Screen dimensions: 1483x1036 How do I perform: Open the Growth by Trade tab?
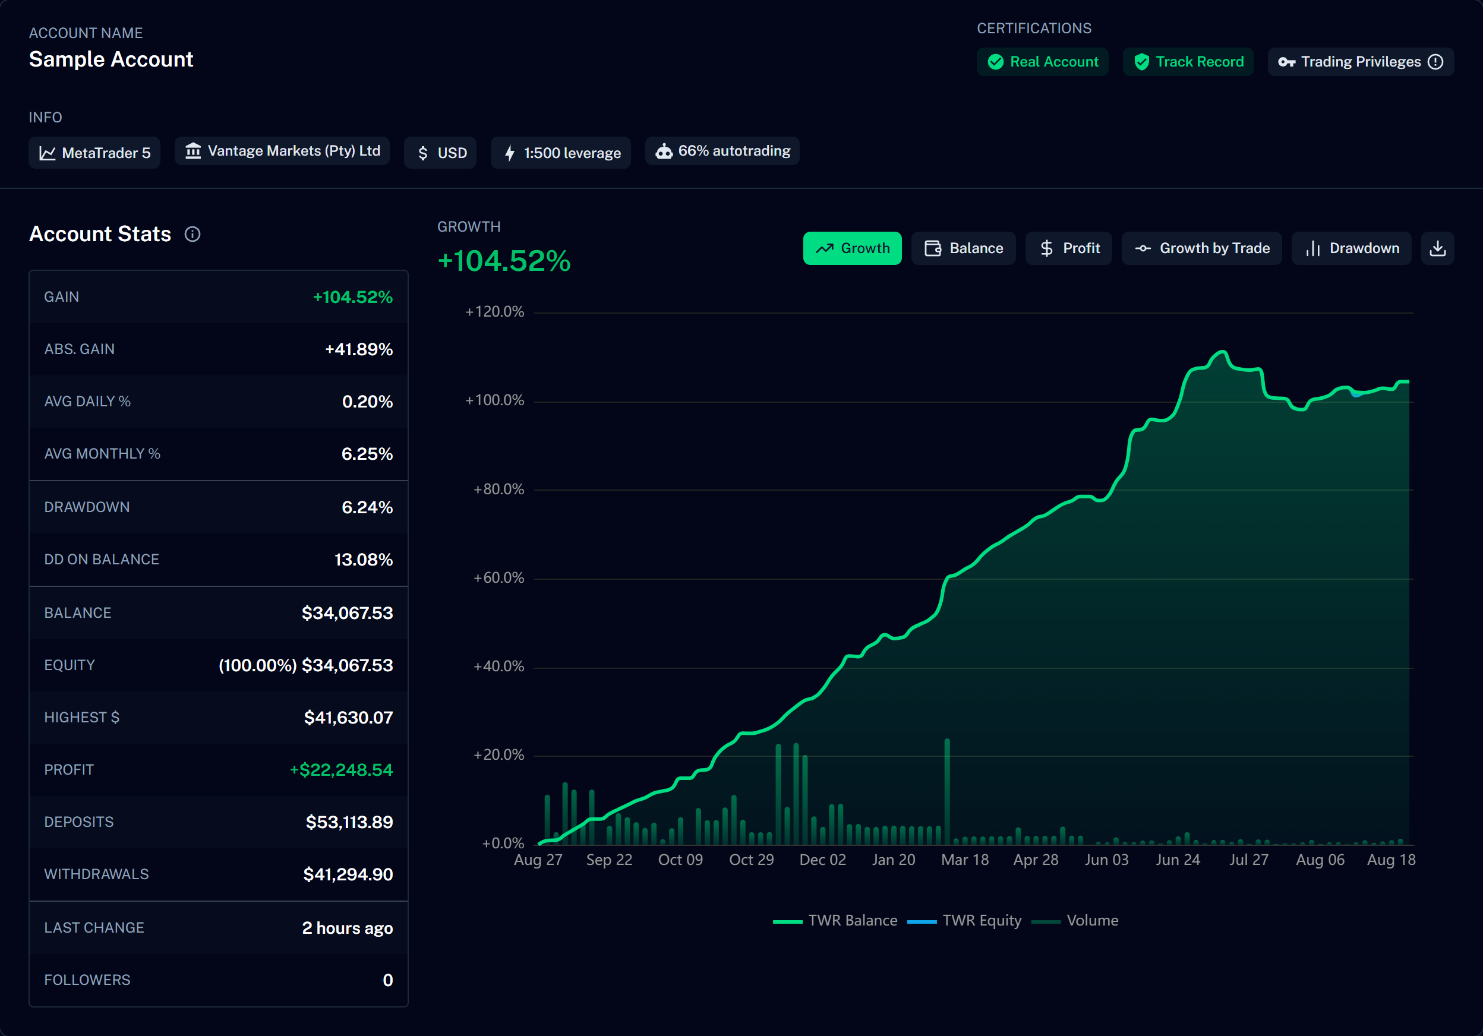point(1201,248)
